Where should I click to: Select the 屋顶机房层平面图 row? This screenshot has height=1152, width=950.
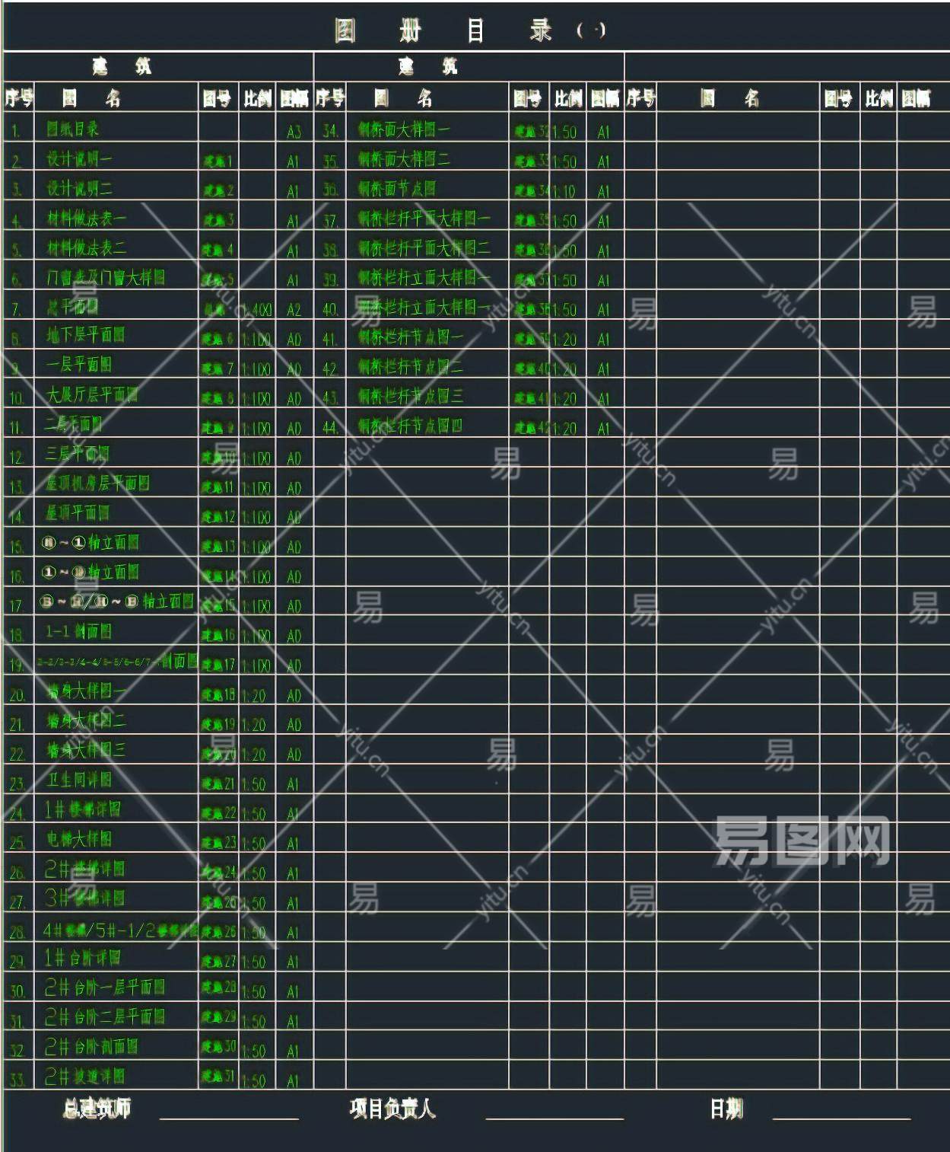coord(97,483)
